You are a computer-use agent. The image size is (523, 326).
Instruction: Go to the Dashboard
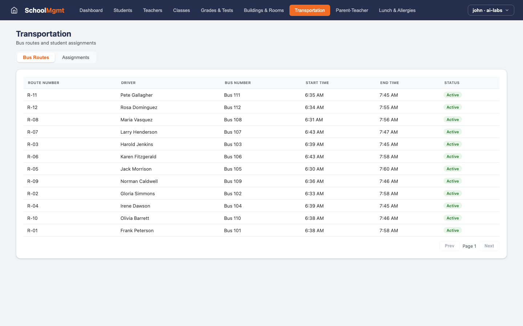91,10
